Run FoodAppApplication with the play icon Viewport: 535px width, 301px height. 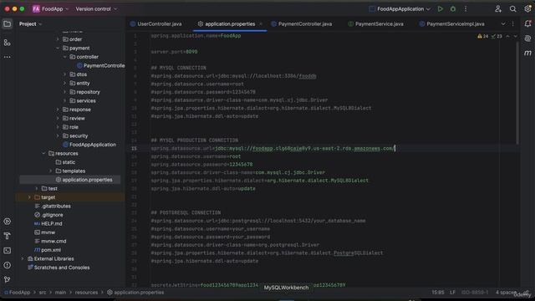[441, 9]
